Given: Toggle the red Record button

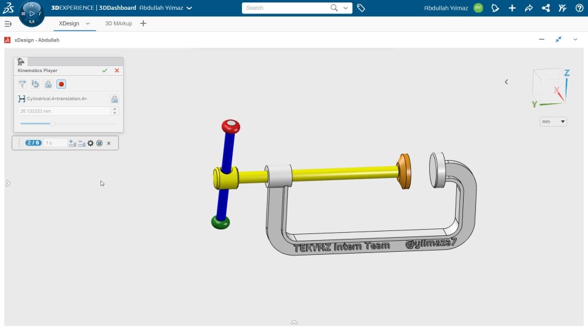Looking at the screenshot, I should pos(61,84).
